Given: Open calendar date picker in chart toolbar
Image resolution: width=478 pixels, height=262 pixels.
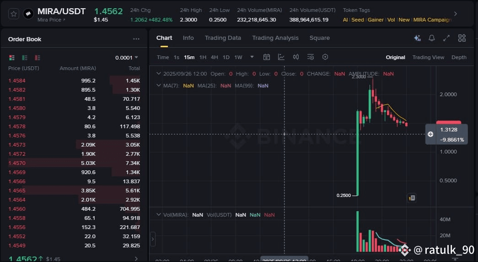Looking at the screenshot, I should click(x=266, y=57).
